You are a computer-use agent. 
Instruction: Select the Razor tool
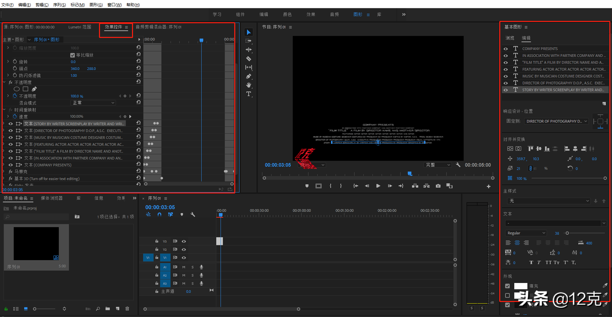(249, 59)
